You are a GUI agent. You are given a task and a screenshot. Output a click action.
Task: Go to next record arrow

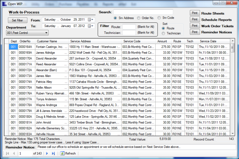point(47,153)
